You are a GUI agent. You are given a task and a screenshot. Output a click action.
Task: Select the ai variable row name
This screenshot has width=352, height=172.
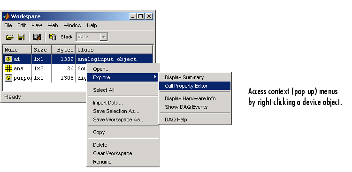point(16,59)
